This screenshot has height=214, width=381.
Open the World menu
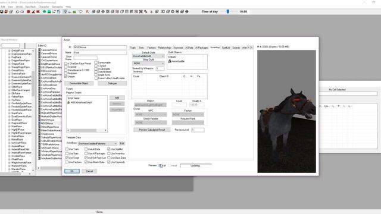pyautogui.click(x=19, y=7)
